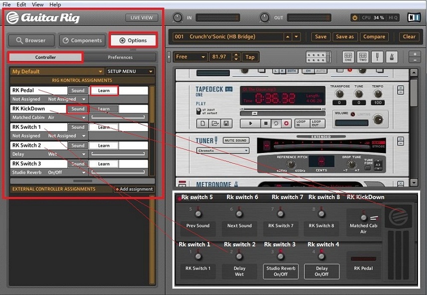Decrease tempo with down stepper arrow
Screen dimensions: 427x295
click(x=236, y=59)
